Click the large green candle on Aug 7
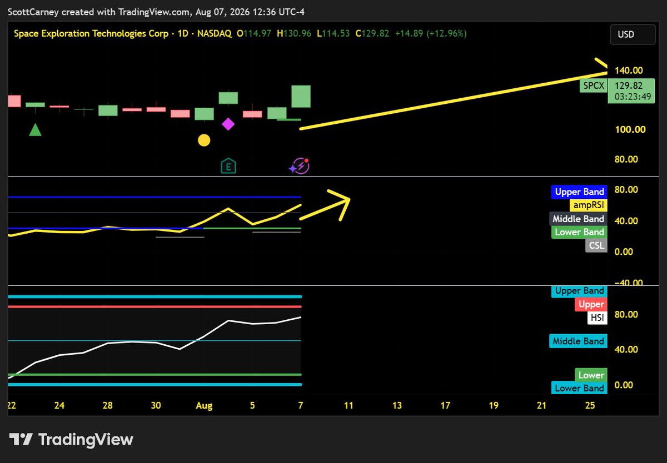 coord(301,96)
